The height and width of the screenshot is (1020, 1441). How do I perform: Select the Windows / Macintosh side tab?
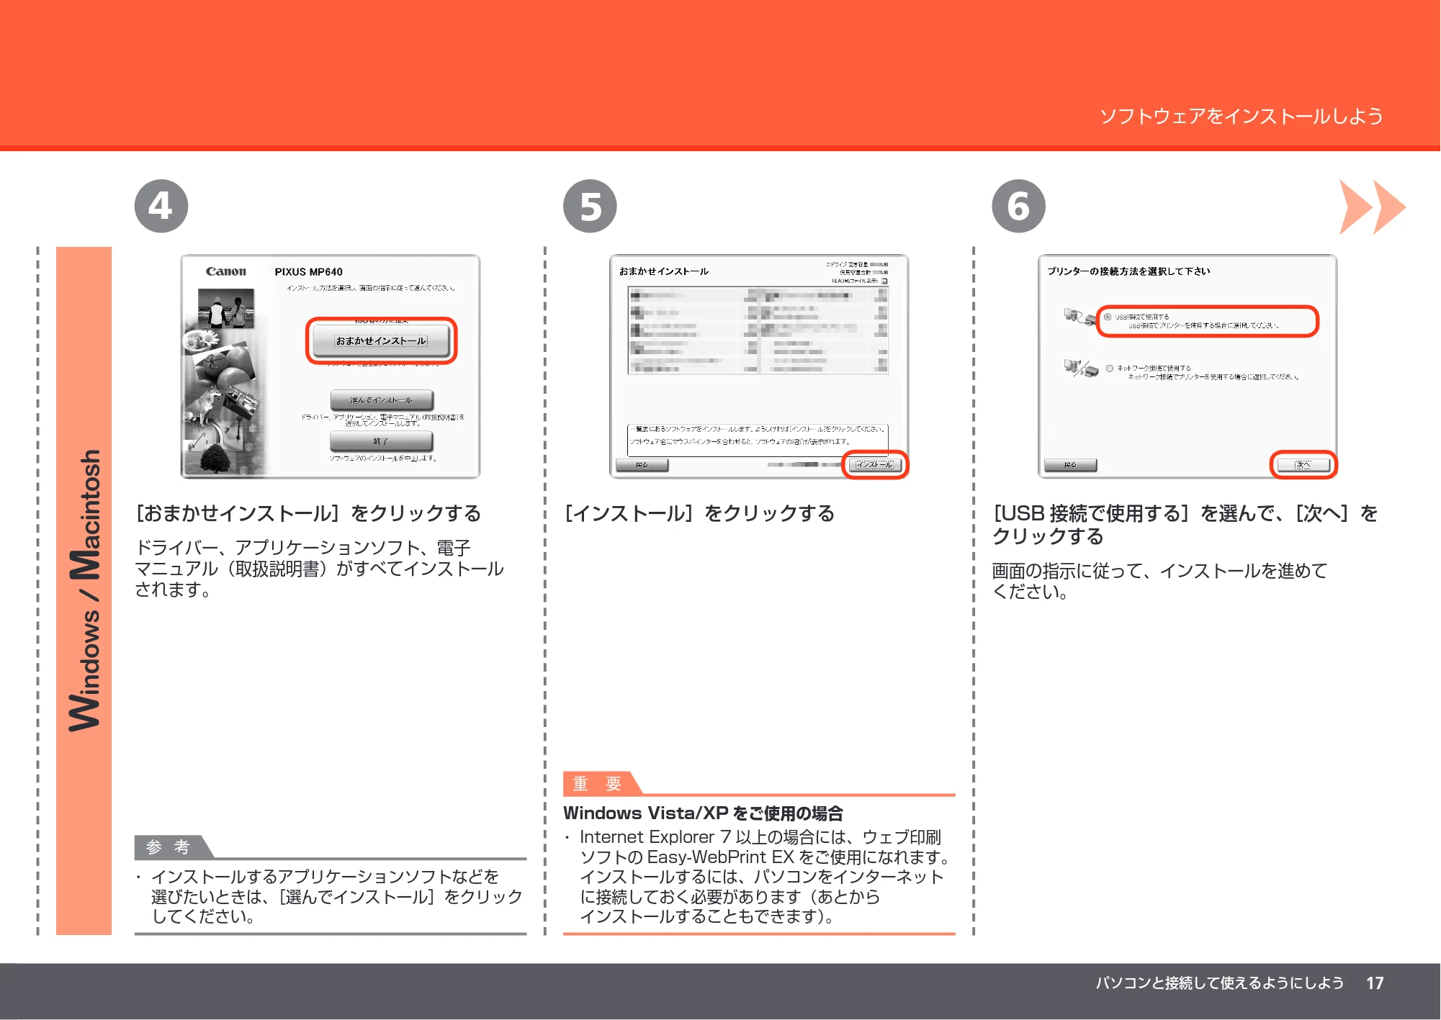coord(84,590)
